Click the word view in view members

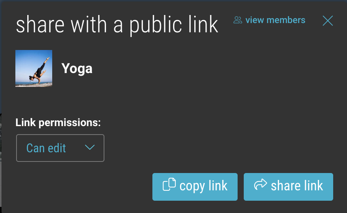click(255, 20)
